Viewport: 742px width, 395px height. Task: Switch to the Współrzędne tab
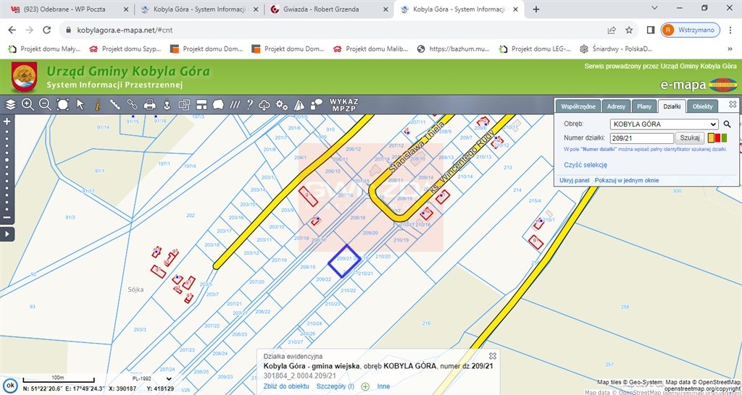[578, 106]
